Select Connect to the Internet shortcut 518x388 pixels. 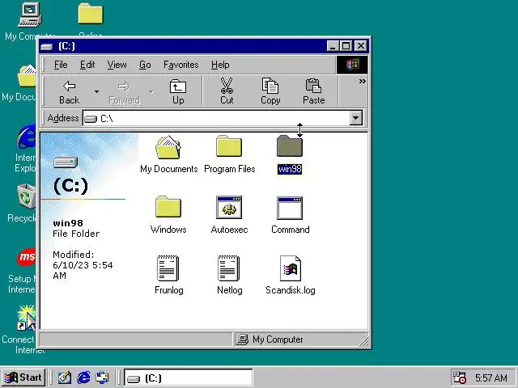pyautogui.click(x=22, y=329)
